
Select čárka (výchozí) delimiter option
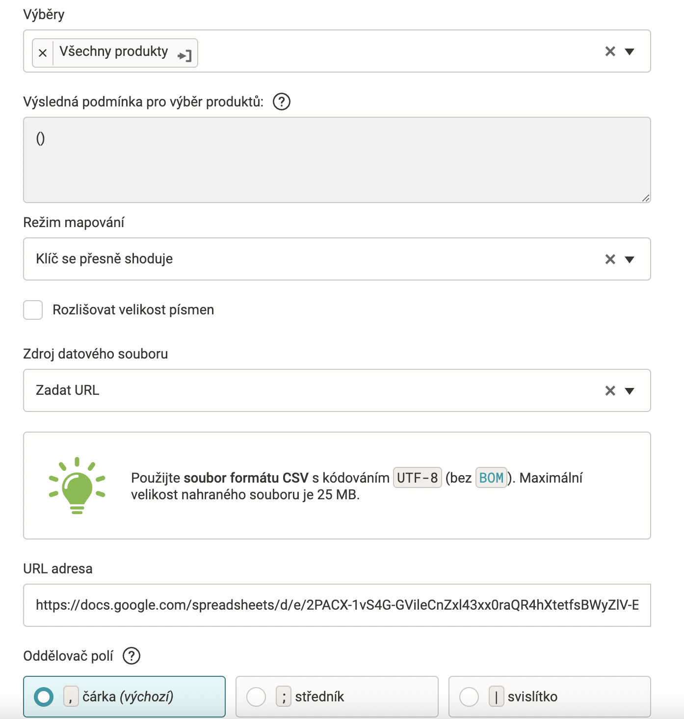(x=44, y=697)
